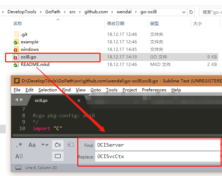Expand chevron after github.com breadcrumb
This screenshot has width=222, height=176.
112,12
